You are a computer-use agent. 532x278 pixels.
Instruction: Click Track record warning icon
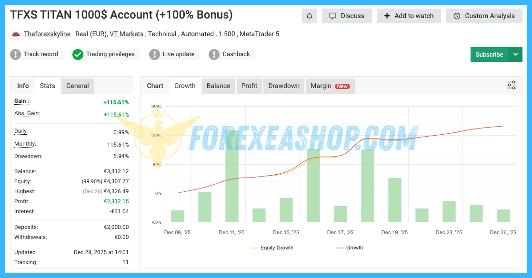16,54
